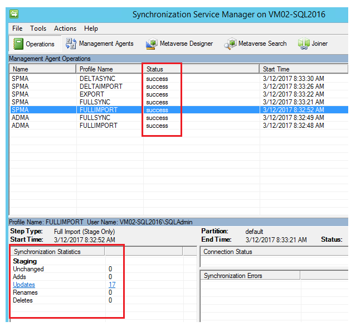Select the ADMA FULLIMPORT operation row
The height and width of the screenshot is (331, 351).
click(179, 126)
